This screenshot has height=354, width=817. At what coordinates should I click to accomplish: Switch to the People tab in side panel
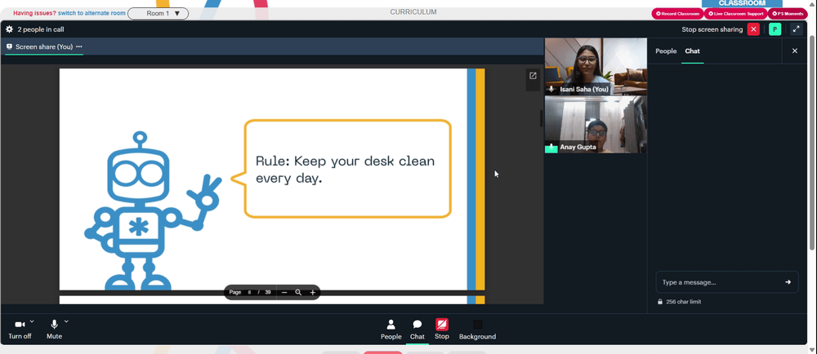coord(666,51)
